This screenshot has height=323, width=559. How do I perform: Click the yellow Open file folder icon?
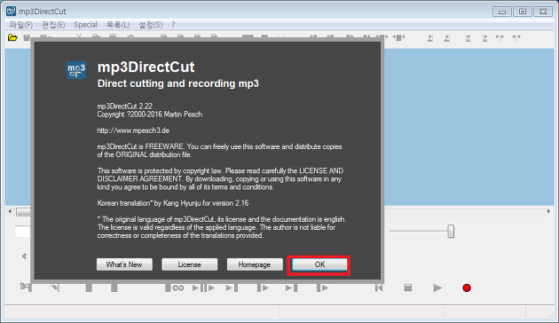point(12,37)
